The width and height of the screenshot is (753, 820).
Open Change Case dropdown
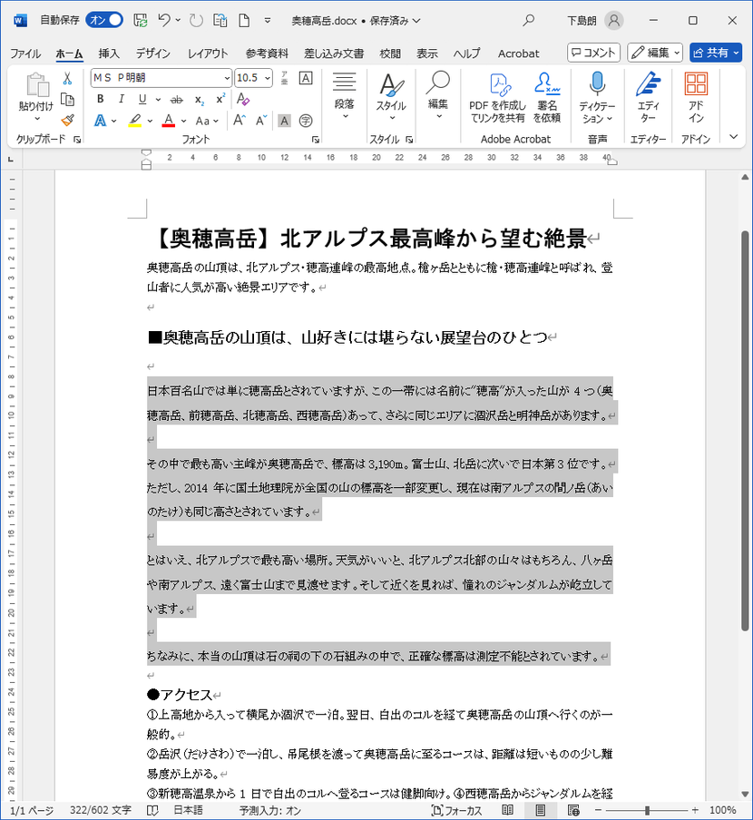click(x=207, y=121)
